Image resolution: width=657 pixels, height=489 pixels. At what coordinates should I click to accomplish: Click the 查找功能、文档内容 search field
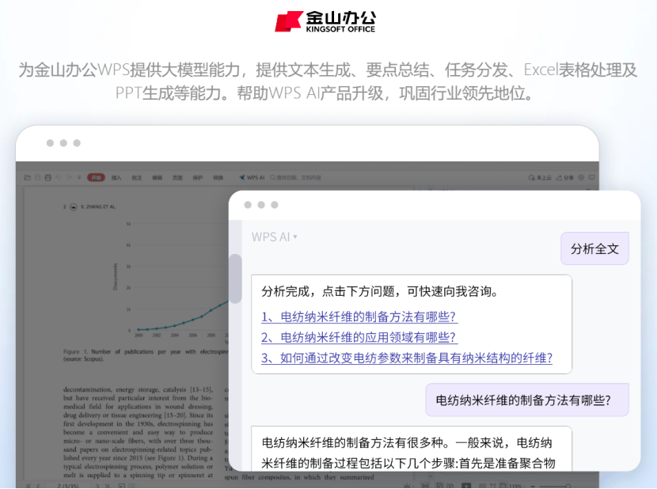coord(296,178)
